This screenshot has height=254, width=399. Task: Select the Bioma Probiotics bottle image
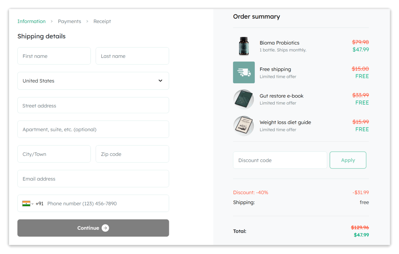(x=243, y=46)
